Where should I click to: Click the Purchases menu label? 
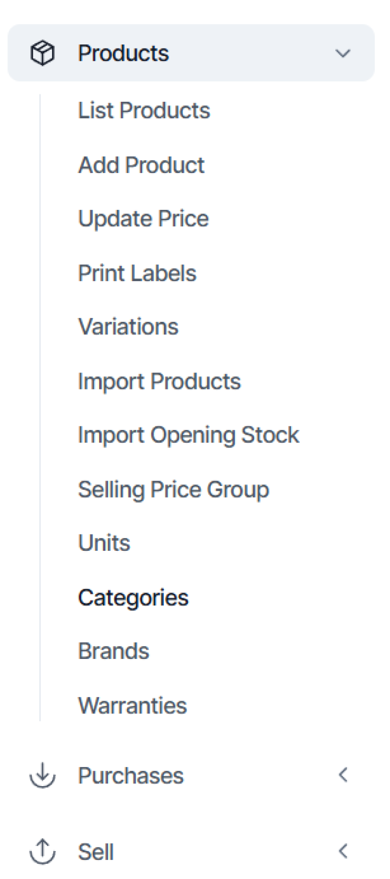point(131,776)
